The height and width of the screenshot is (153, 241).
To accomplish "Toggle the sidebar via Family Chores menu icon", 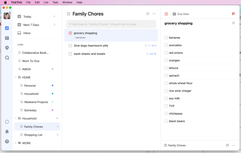I will (x=68, y=14).
